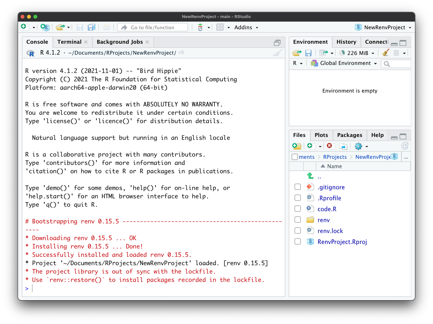
Task: Open the NewRenvProject project menu
Action: point(383,27)
